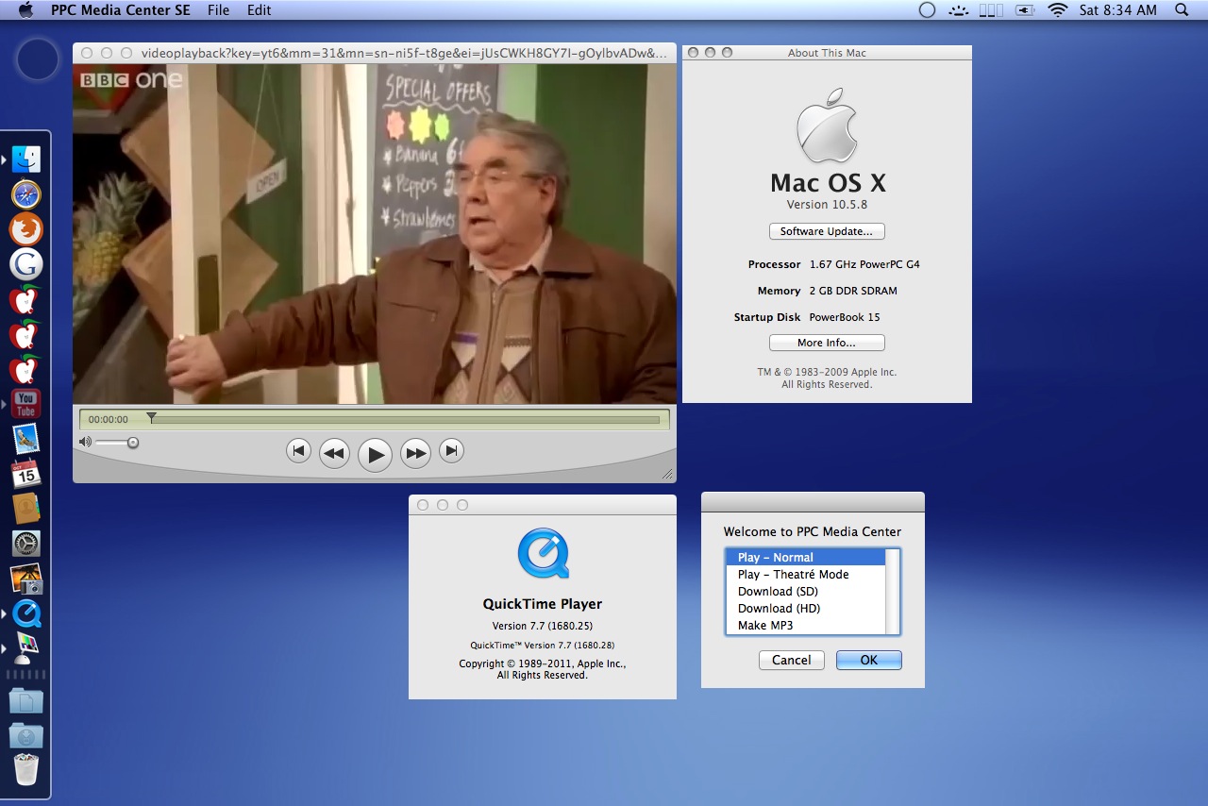Click the QuickTime volume slider knob
The width and height of the screenshot is (1208, 806).
click(133, 442)
